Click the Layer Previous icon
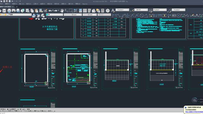 tap(38, 16)
